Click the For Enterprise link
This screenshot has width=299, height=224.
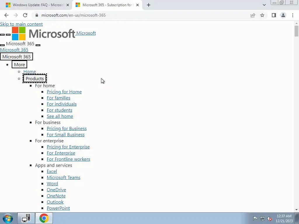pos(61,153)
